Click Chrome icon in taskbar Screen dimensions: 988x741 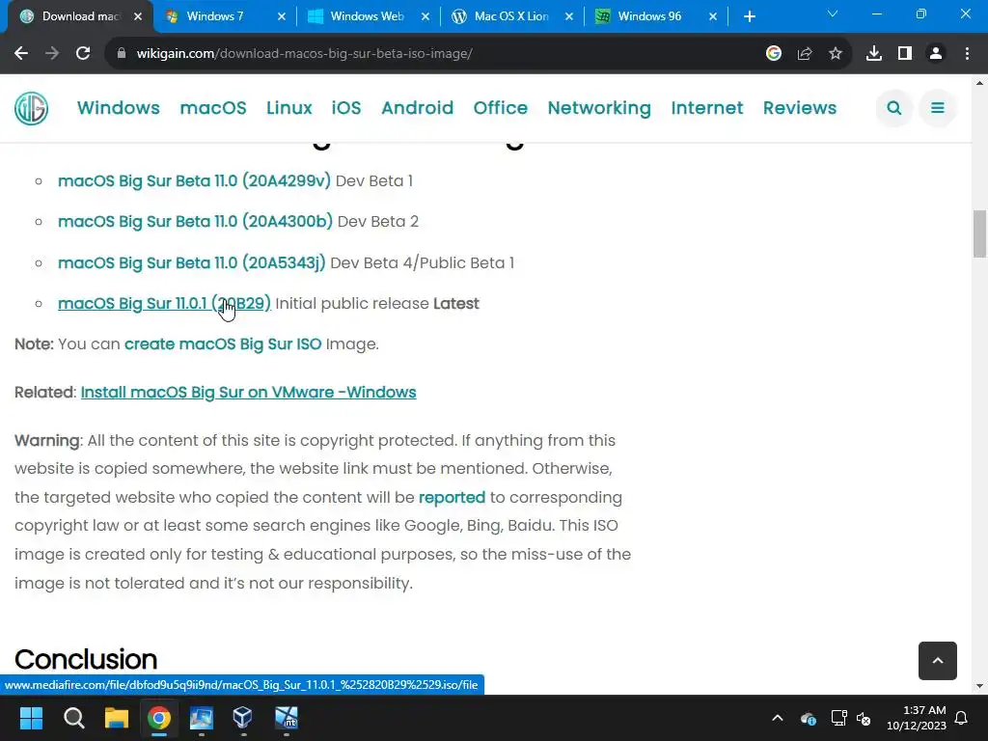coord(159,718)
